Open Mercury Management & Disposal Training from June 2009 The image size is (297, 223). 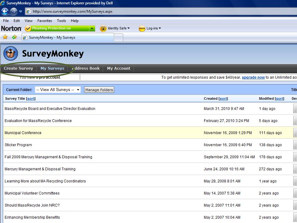tap(40, 169)
